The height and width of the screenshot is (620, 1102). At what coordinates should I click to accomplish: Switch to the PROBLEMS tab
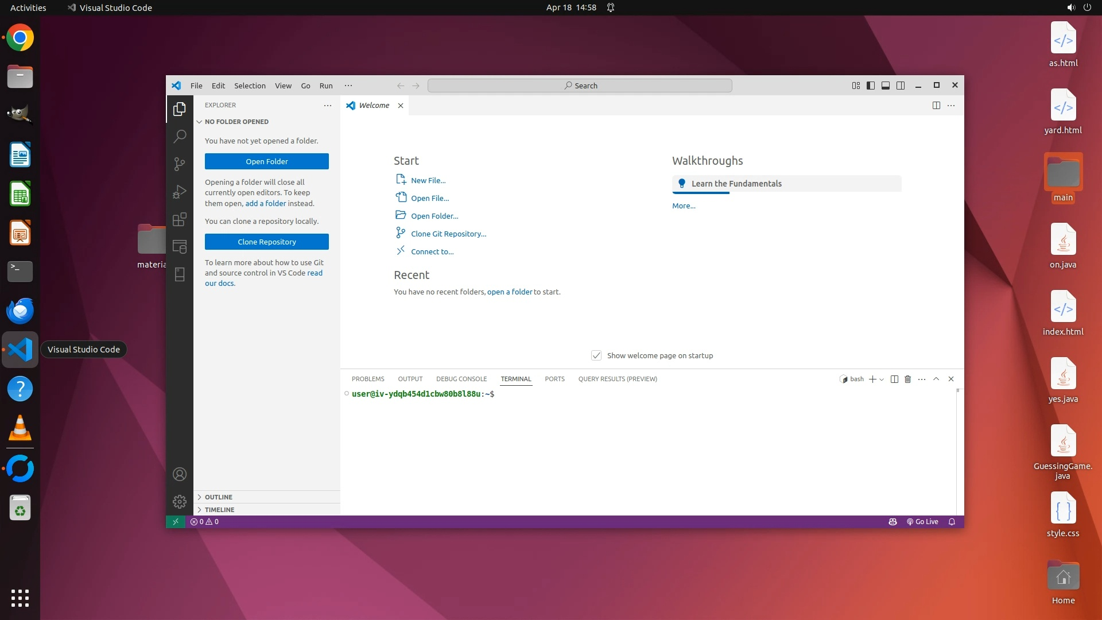tap(368, 379)
